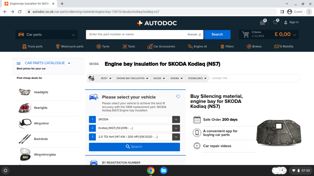
Task: Click Sign in link
Action: click(294, 22)
